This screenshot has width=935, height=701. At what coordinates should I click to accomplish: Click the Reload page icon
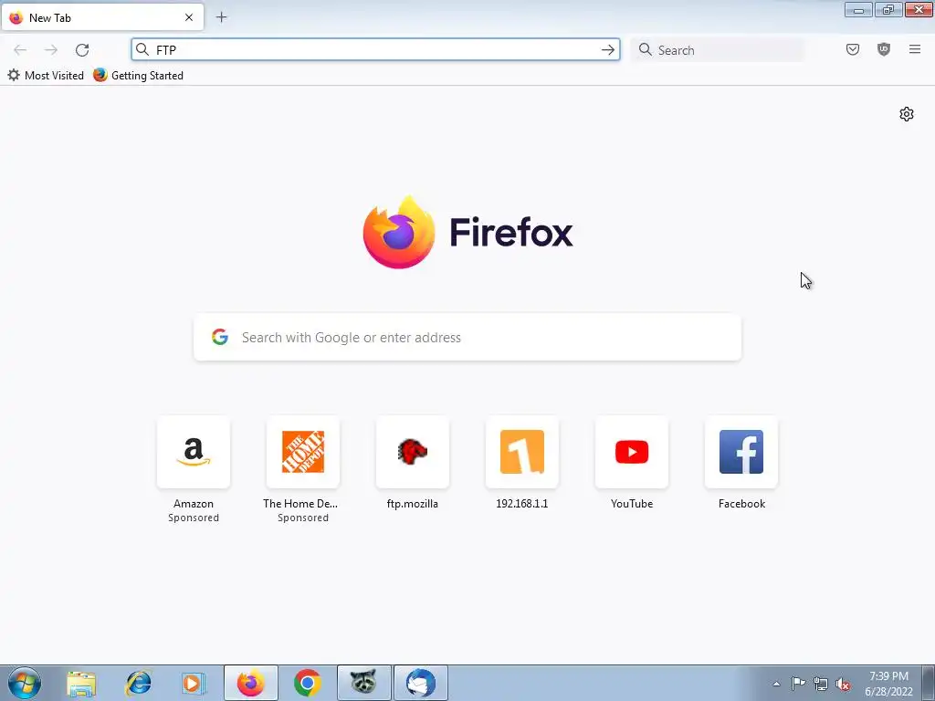pyautogui.click(x=82, y=50)
